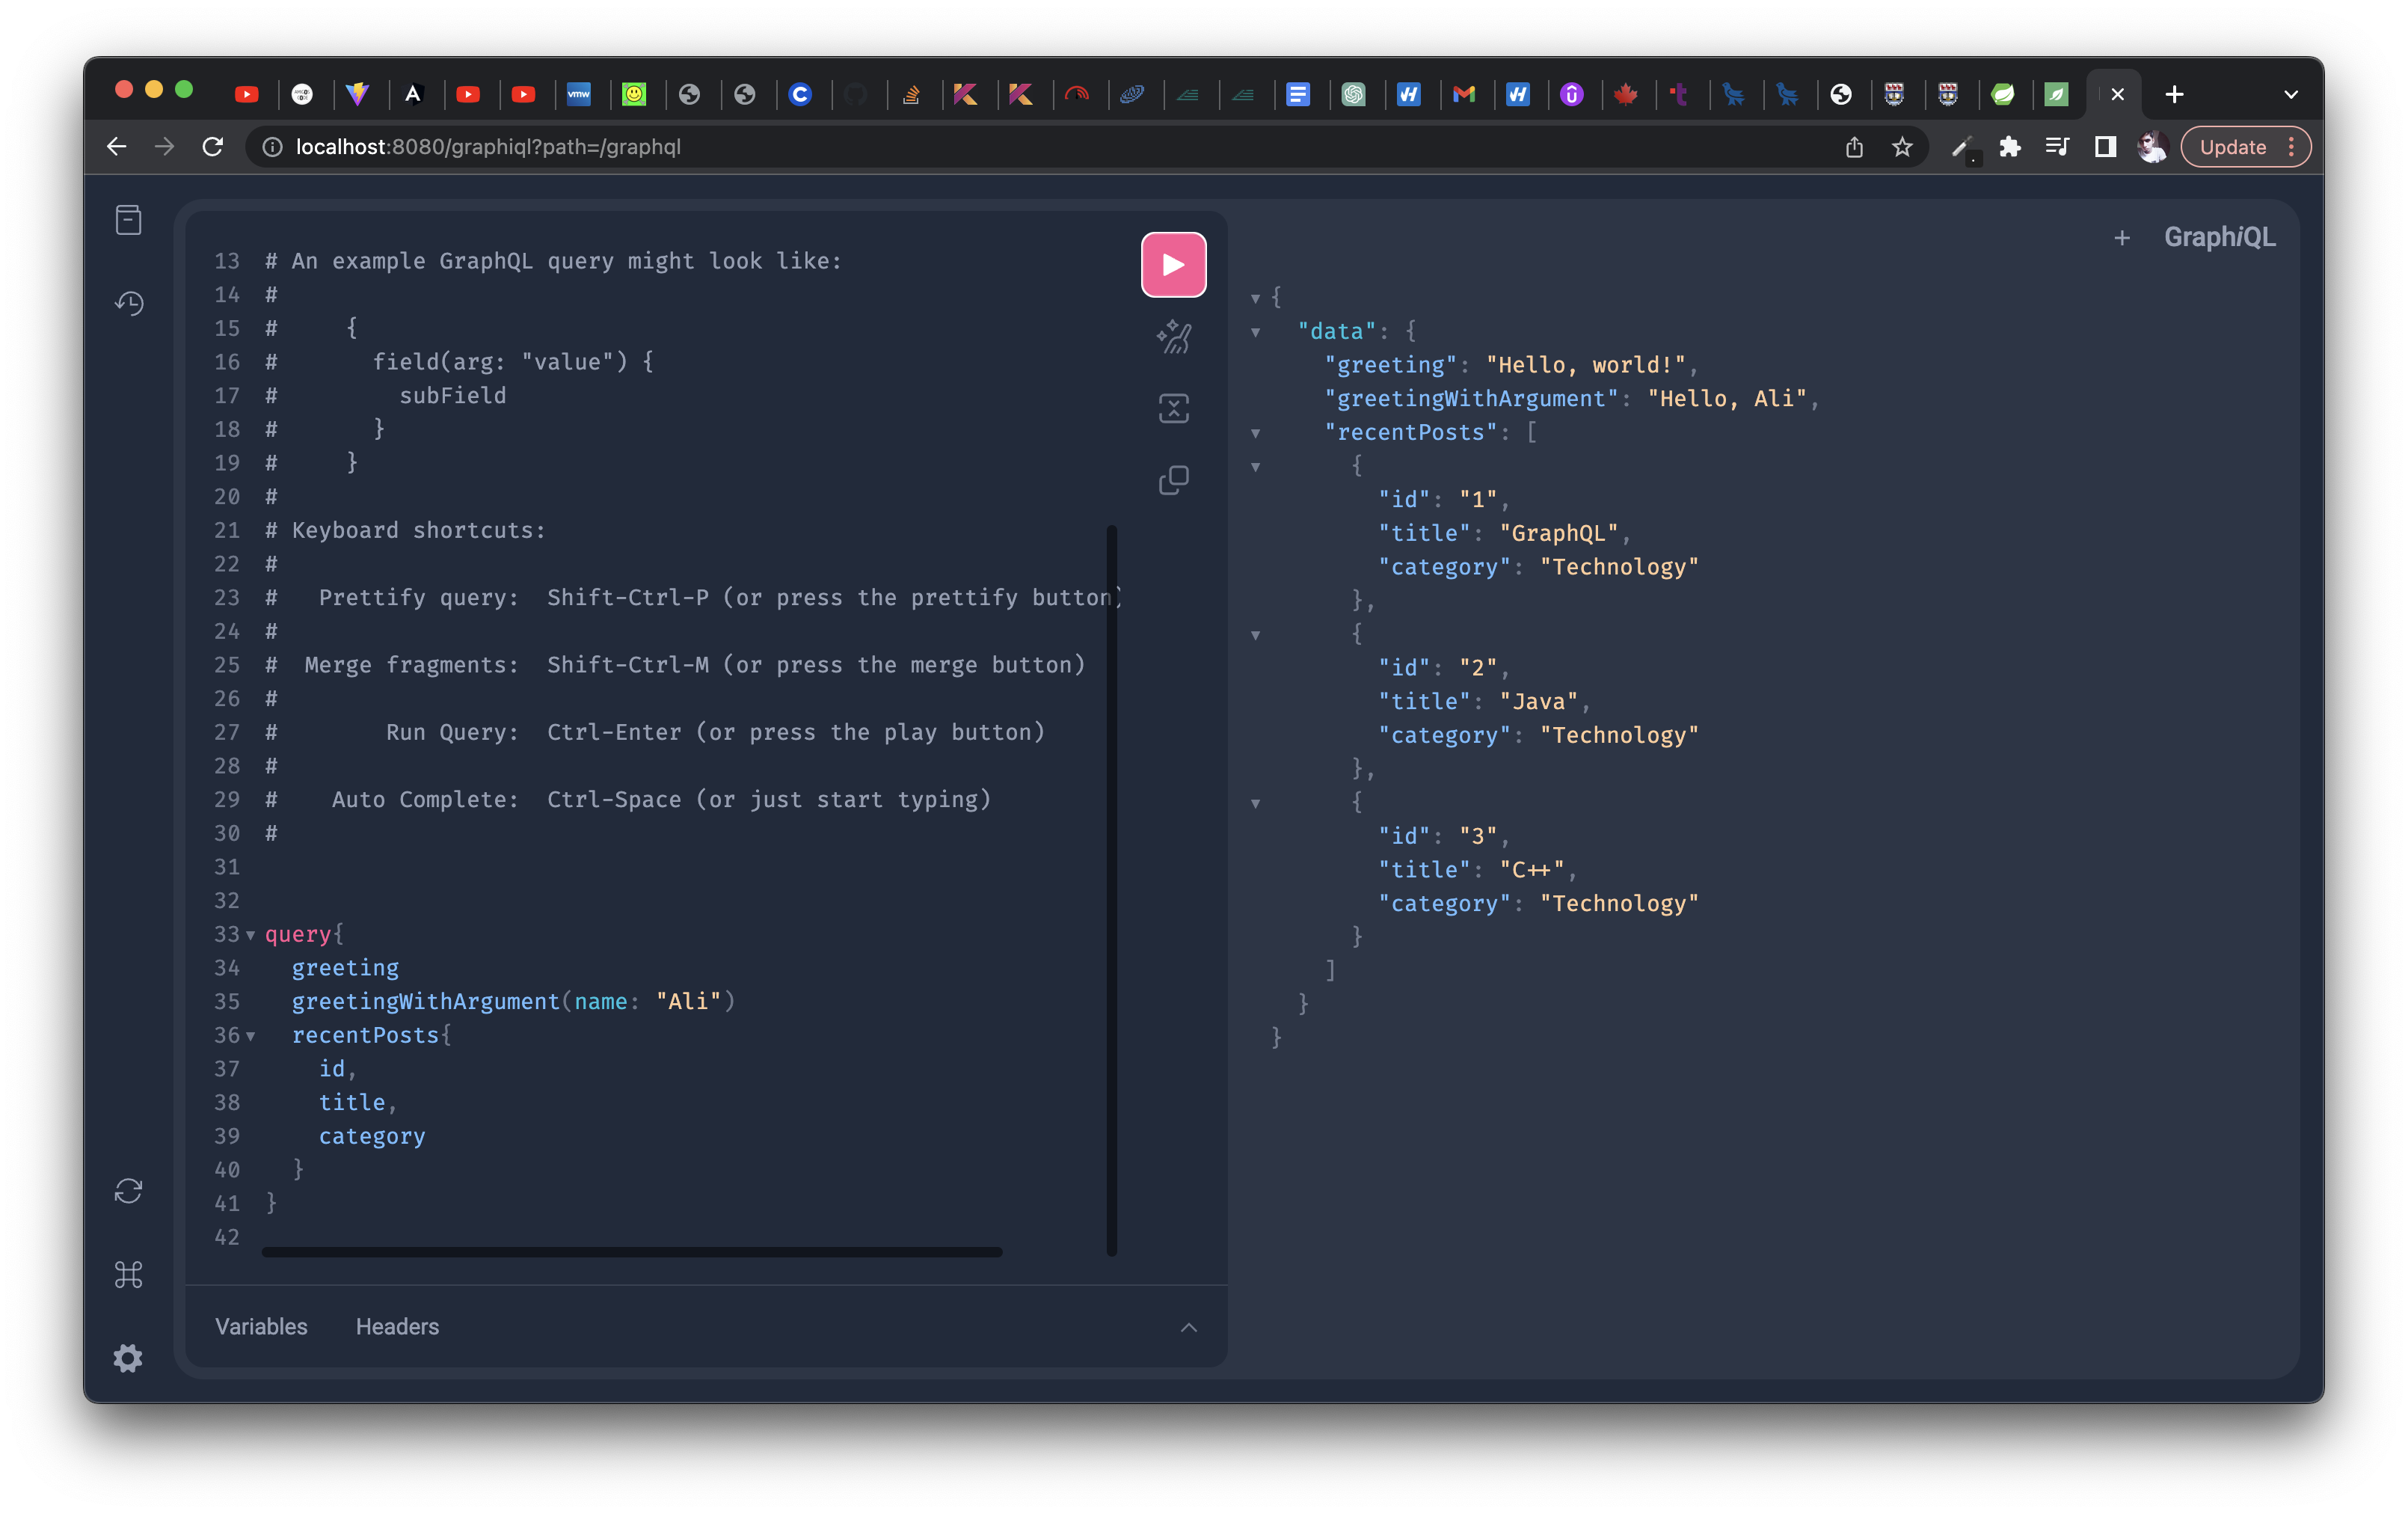Show the query History panel
This screenshot has width=2408, height=1514.
click(129, 303)
